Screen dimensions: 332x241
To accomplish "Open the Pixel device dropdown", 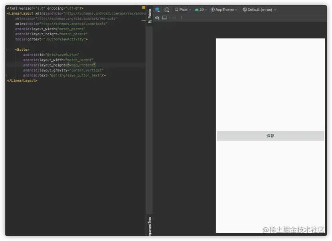I will [x=183, y=10].
